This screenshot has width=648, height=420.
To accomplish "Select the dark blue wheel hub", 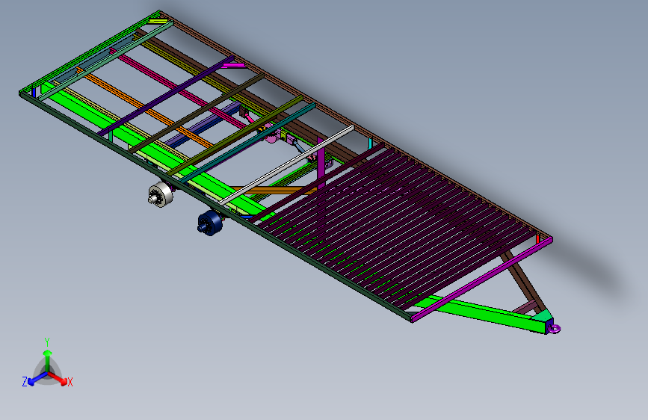I will click(210, 223).
